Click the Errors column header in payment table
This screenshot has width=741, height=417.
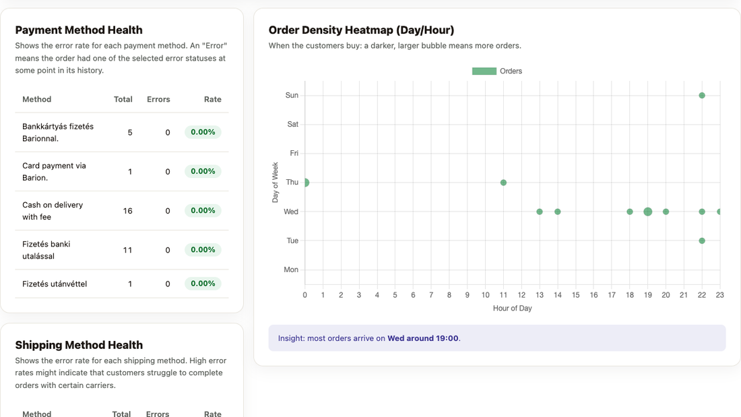pyautogui.click(x=158, y=99)
